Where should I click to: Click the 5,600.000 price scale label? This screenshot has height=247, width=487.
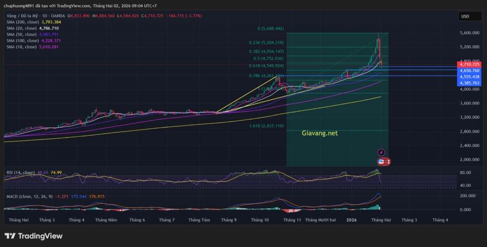pyautogui.click(x=468, y=33)
